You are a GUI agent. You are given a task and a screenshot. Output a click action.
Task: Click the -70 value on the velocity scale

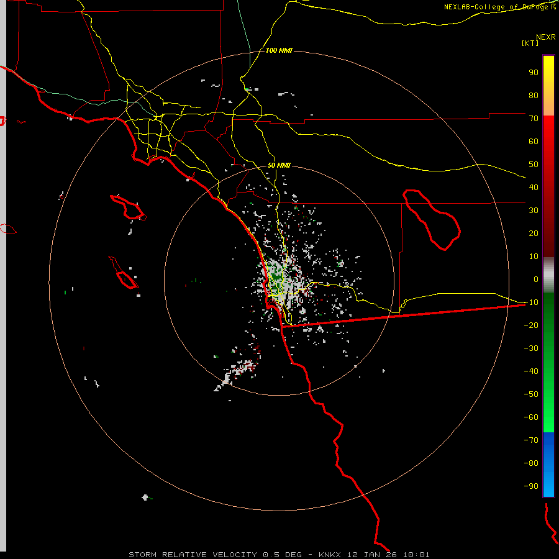pyautogui.click(x=531, y=440)
